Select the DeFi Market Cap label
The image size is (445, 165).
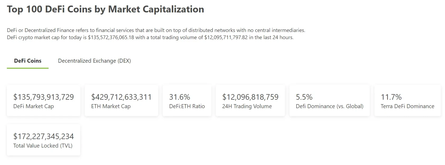click(34, 106)
